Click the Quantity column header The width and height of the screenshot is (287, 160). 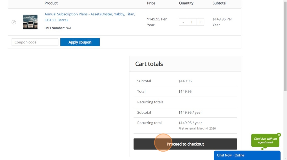pyautogui.click(x=186, y=3)
